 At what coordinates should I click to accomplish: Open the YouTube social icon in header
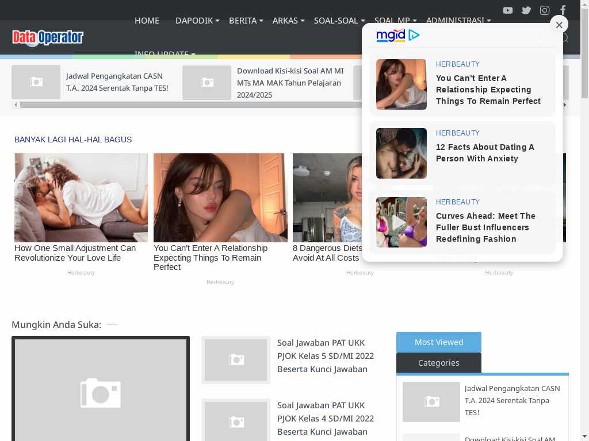tap(508, 10)
